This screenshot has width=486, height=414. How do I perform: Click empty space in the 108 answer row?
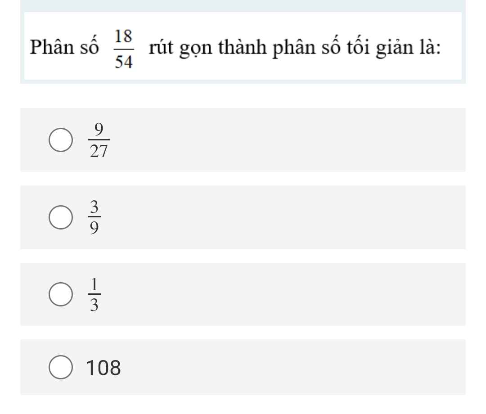pyautogui.click(x=288, y=368)
